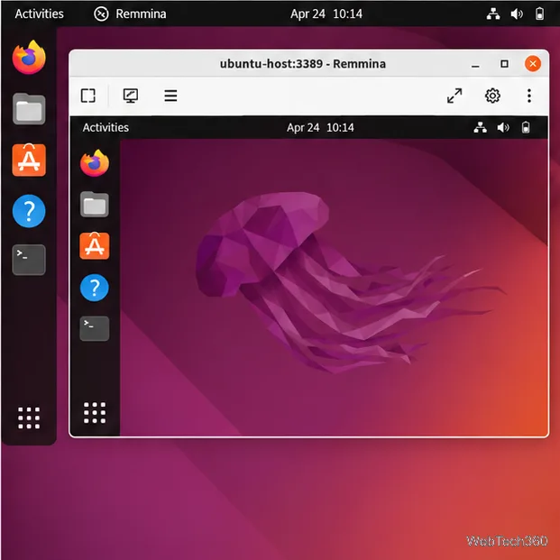Show applications grid in remote session dock
The width and height of the screenshot is (560, 560).
point(95,413)
